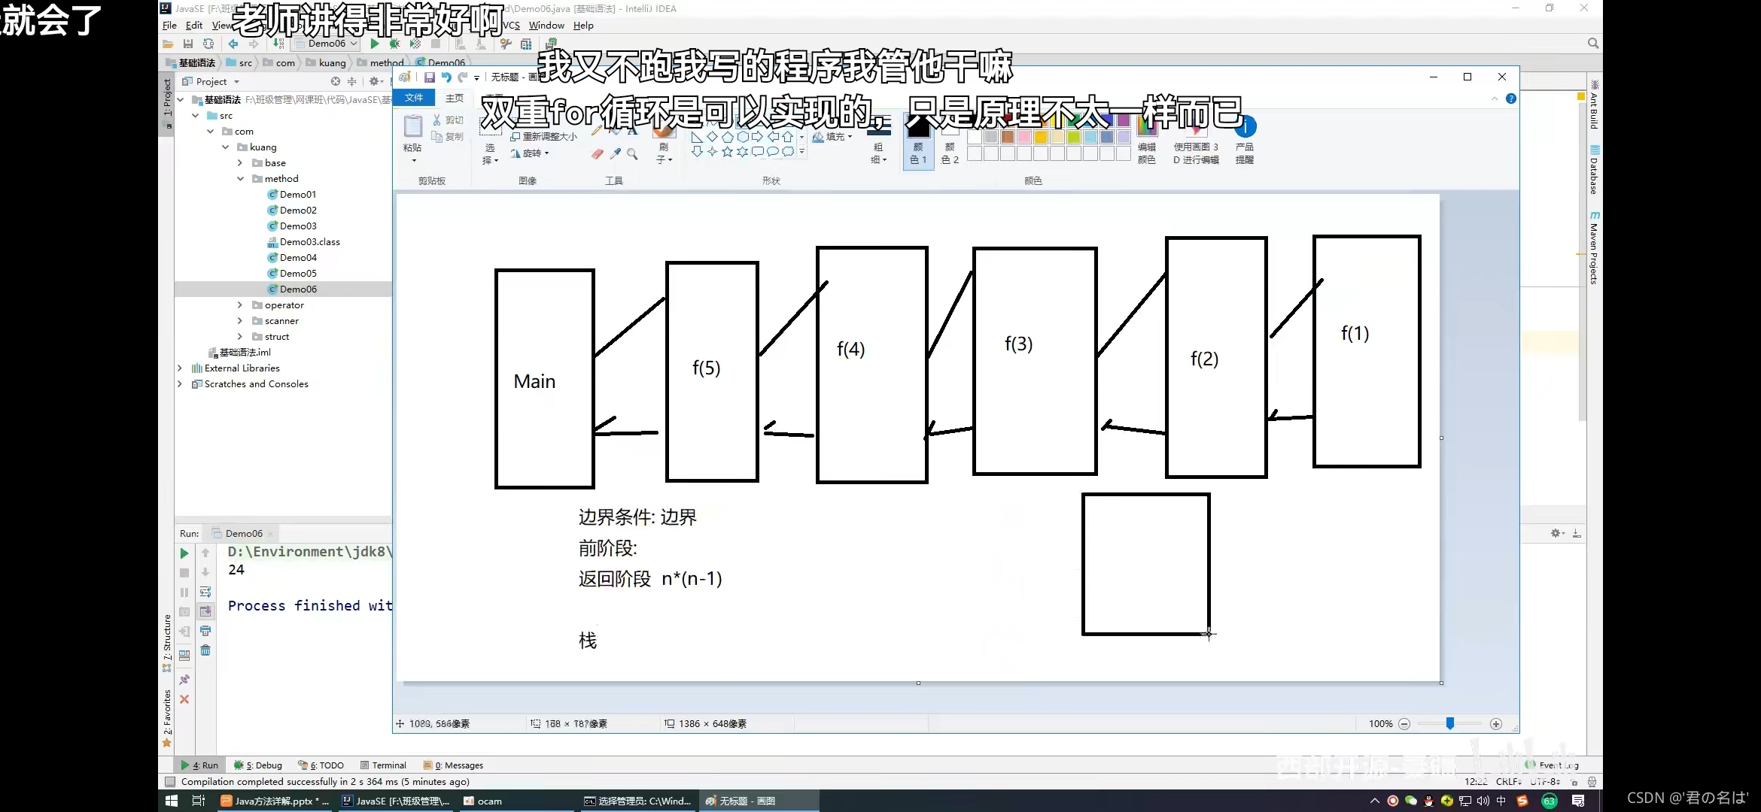Image resolution: width=1761 pixels, height=812 pixels.
Task: Click Rerun green arrow in Run panel
Action: point(184,553)
